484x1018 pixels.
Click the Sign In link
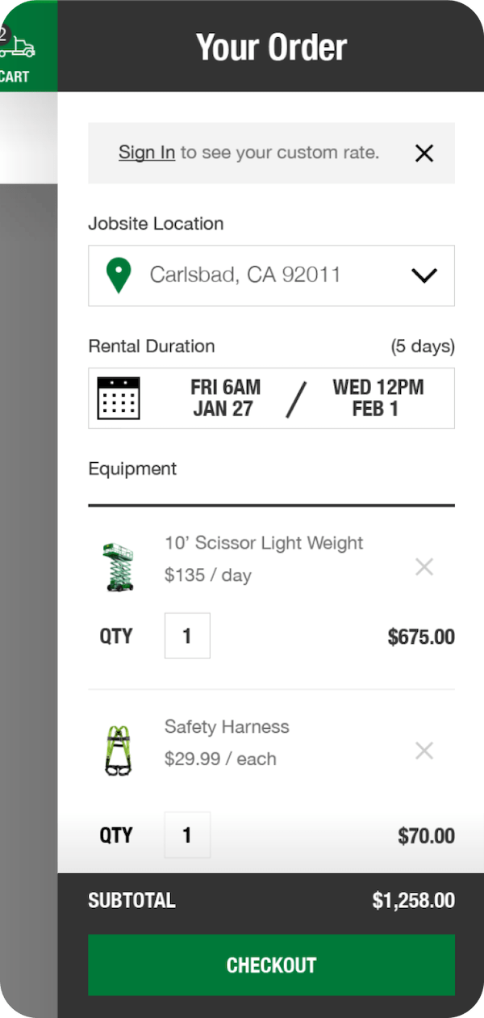click(146, 152)
